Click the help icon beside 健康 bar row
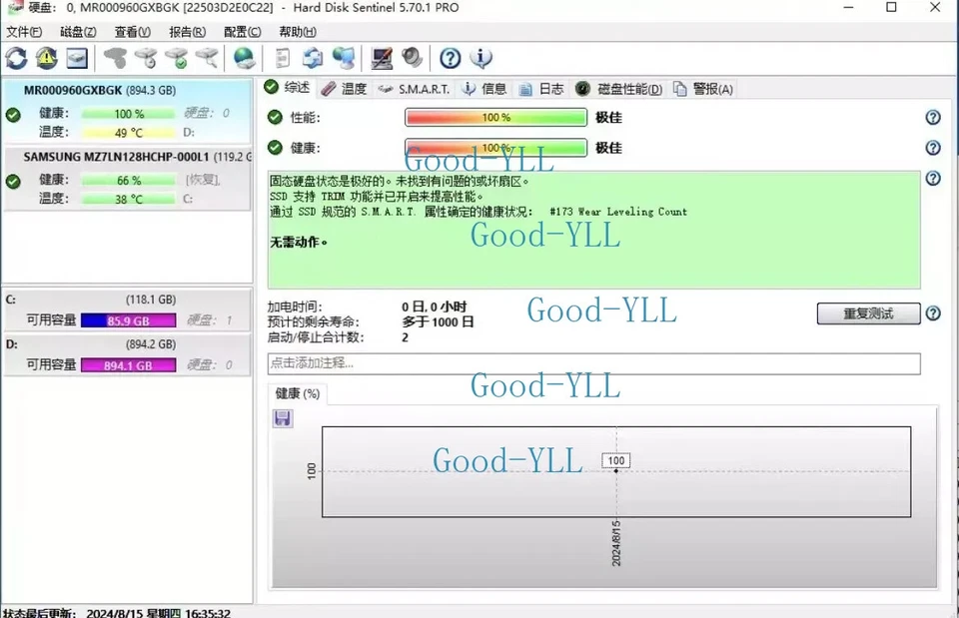959x618 pixels. 933,148
